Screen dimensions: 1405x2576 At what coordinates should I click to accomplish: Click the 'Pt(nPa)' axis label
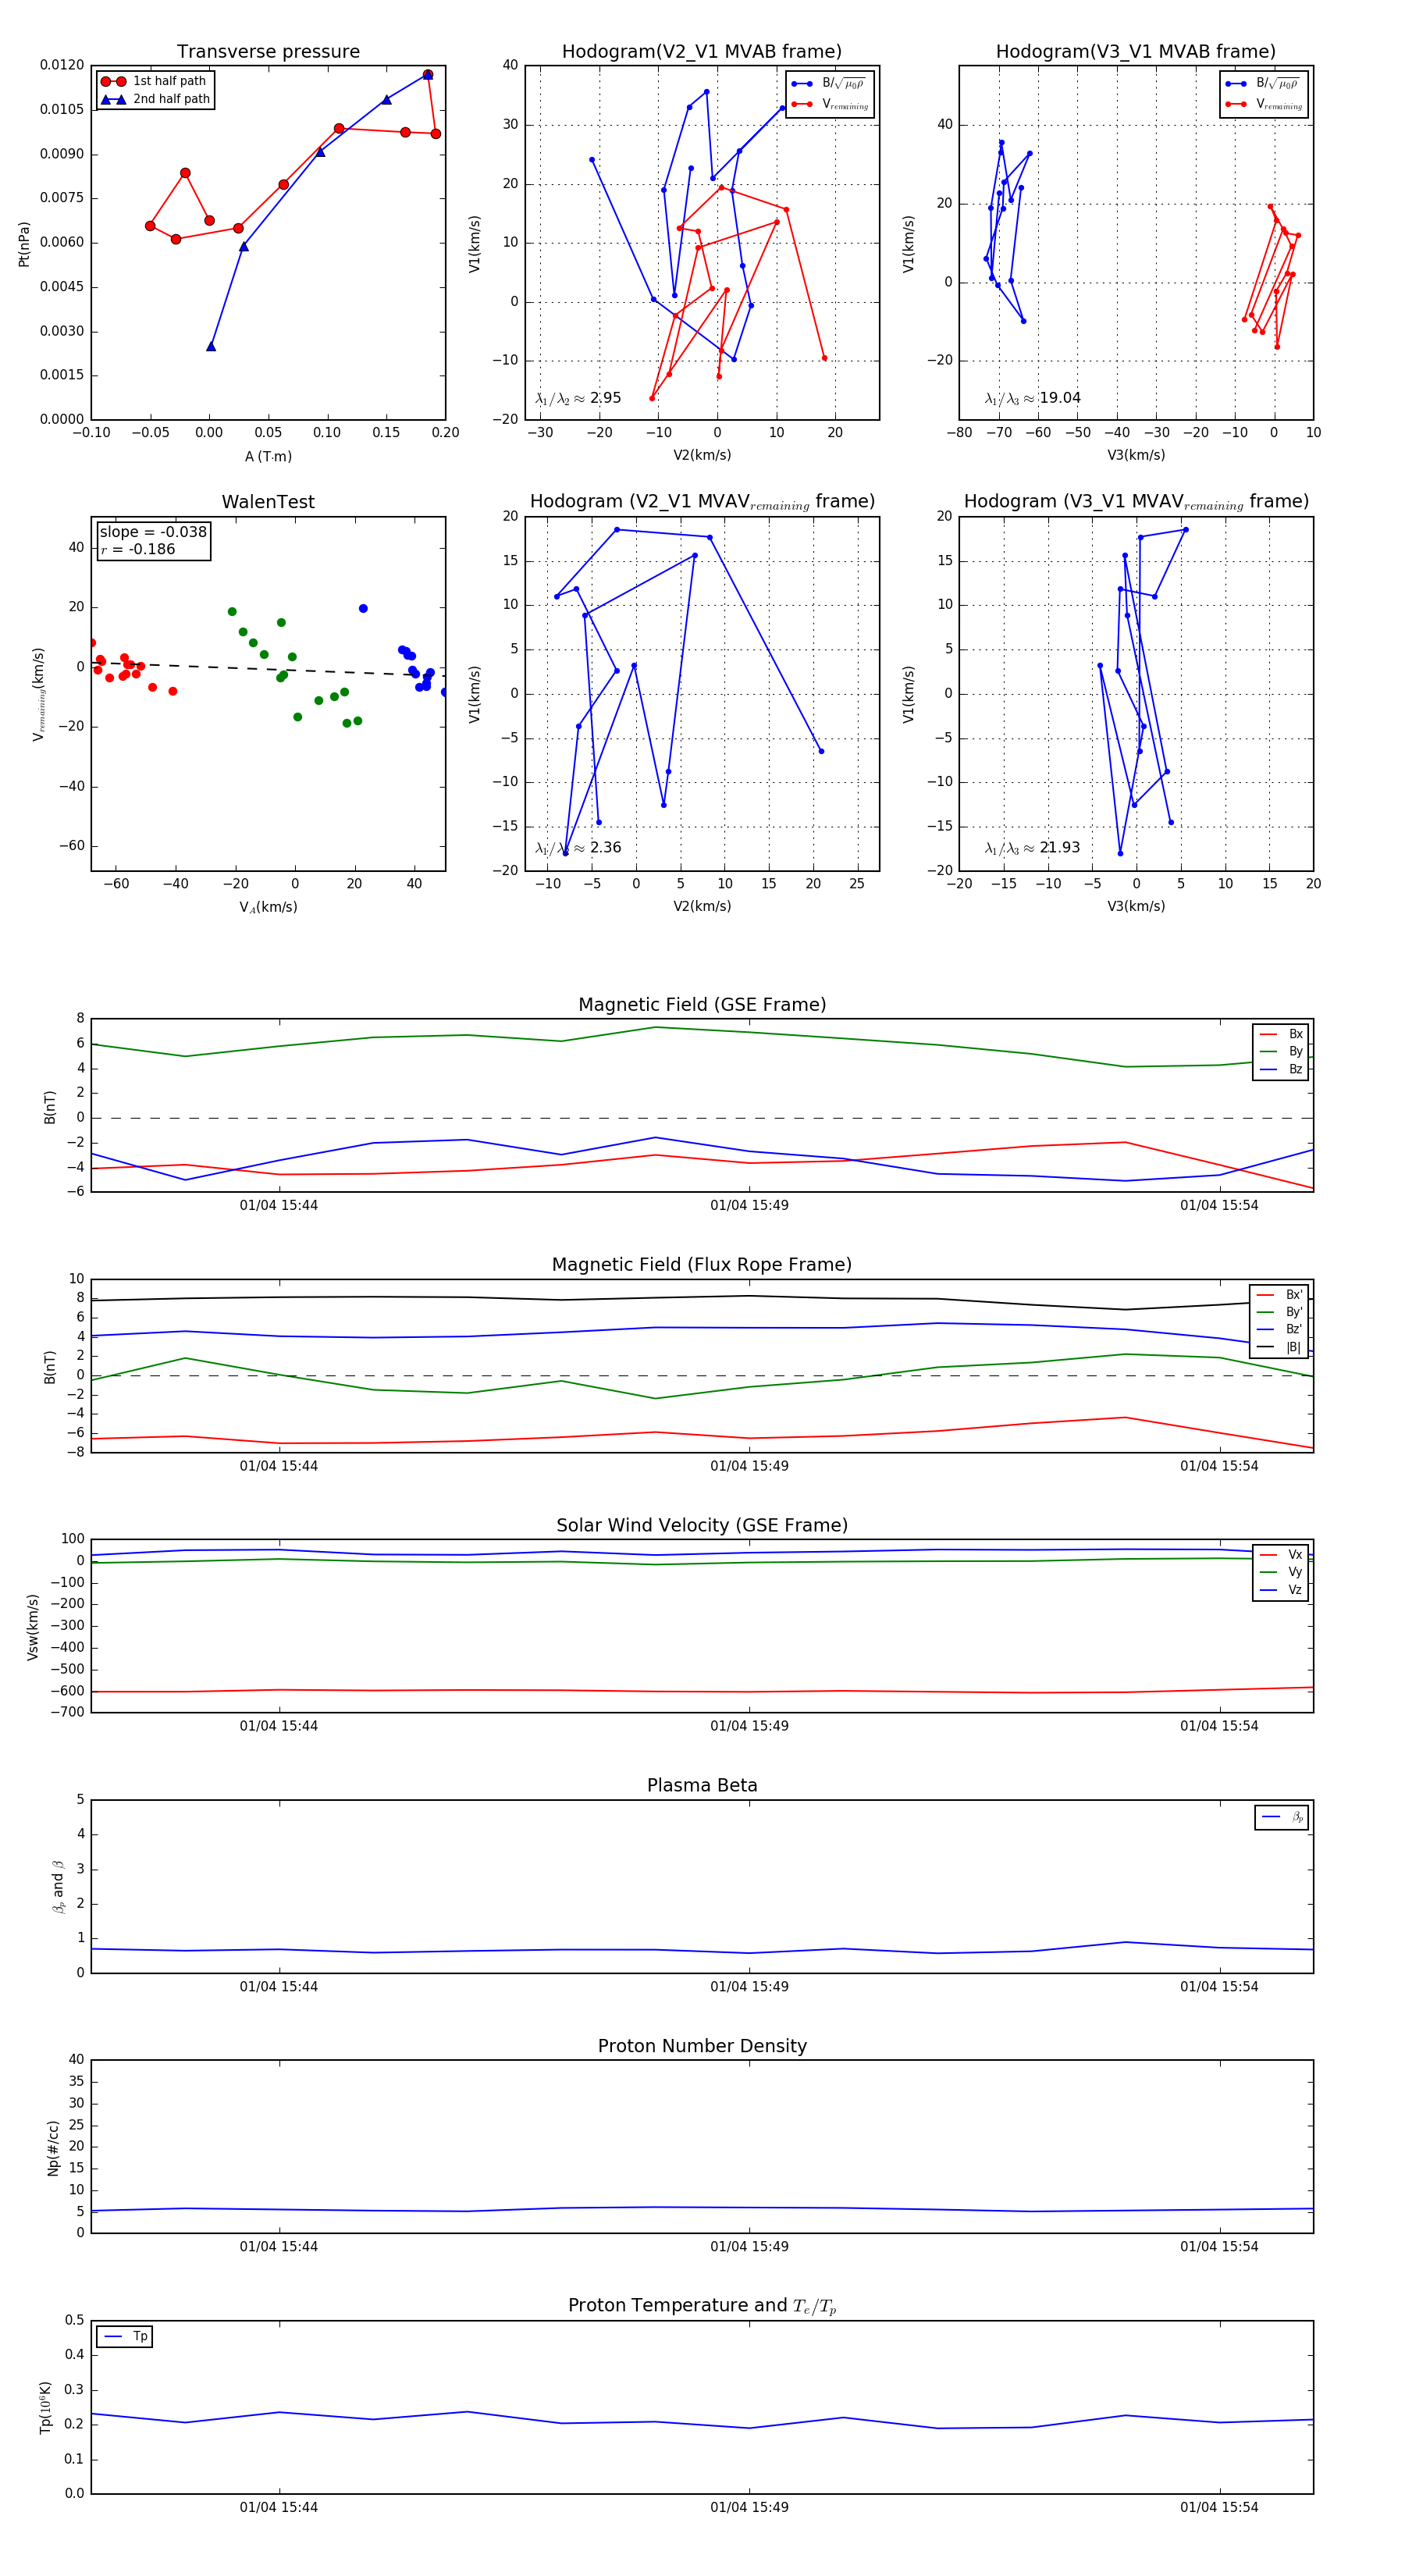pyautogui.click(x=24, y=243)
